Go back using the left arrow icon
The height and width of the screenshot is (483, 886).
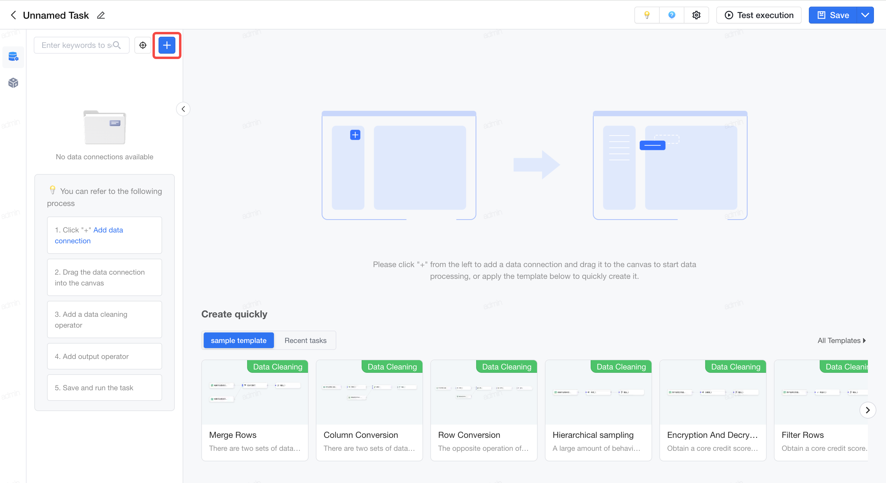click(x=14, y=15)
